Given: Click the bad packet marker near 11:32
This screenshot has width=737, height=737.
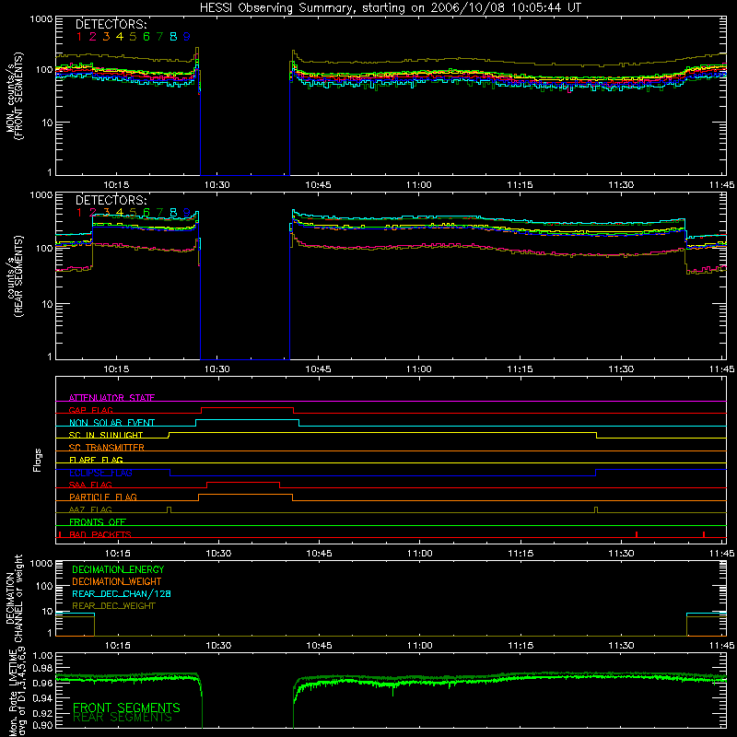Looking at the screenshot, I should pos(637,534).
